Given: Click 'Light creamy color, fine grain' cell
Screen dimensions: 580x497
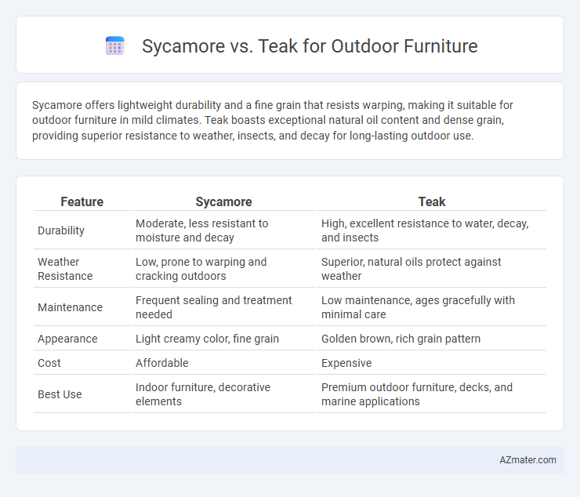Looking at the screenshot, I should point(223,339).
